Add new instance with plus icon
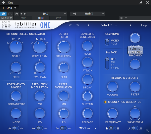The image size is (151, 134). [4, 3]
